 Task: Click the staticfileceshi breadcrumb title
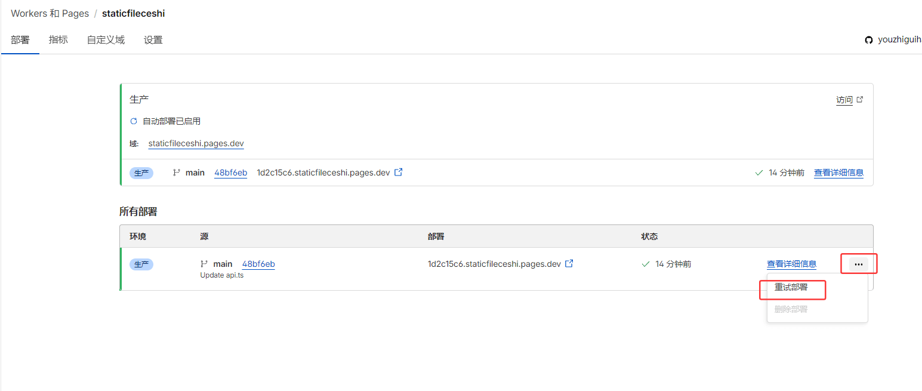point(134,13)
